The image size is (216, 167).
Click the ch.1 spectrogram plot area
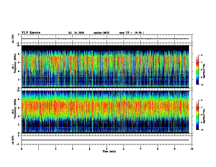pos(105,67)
